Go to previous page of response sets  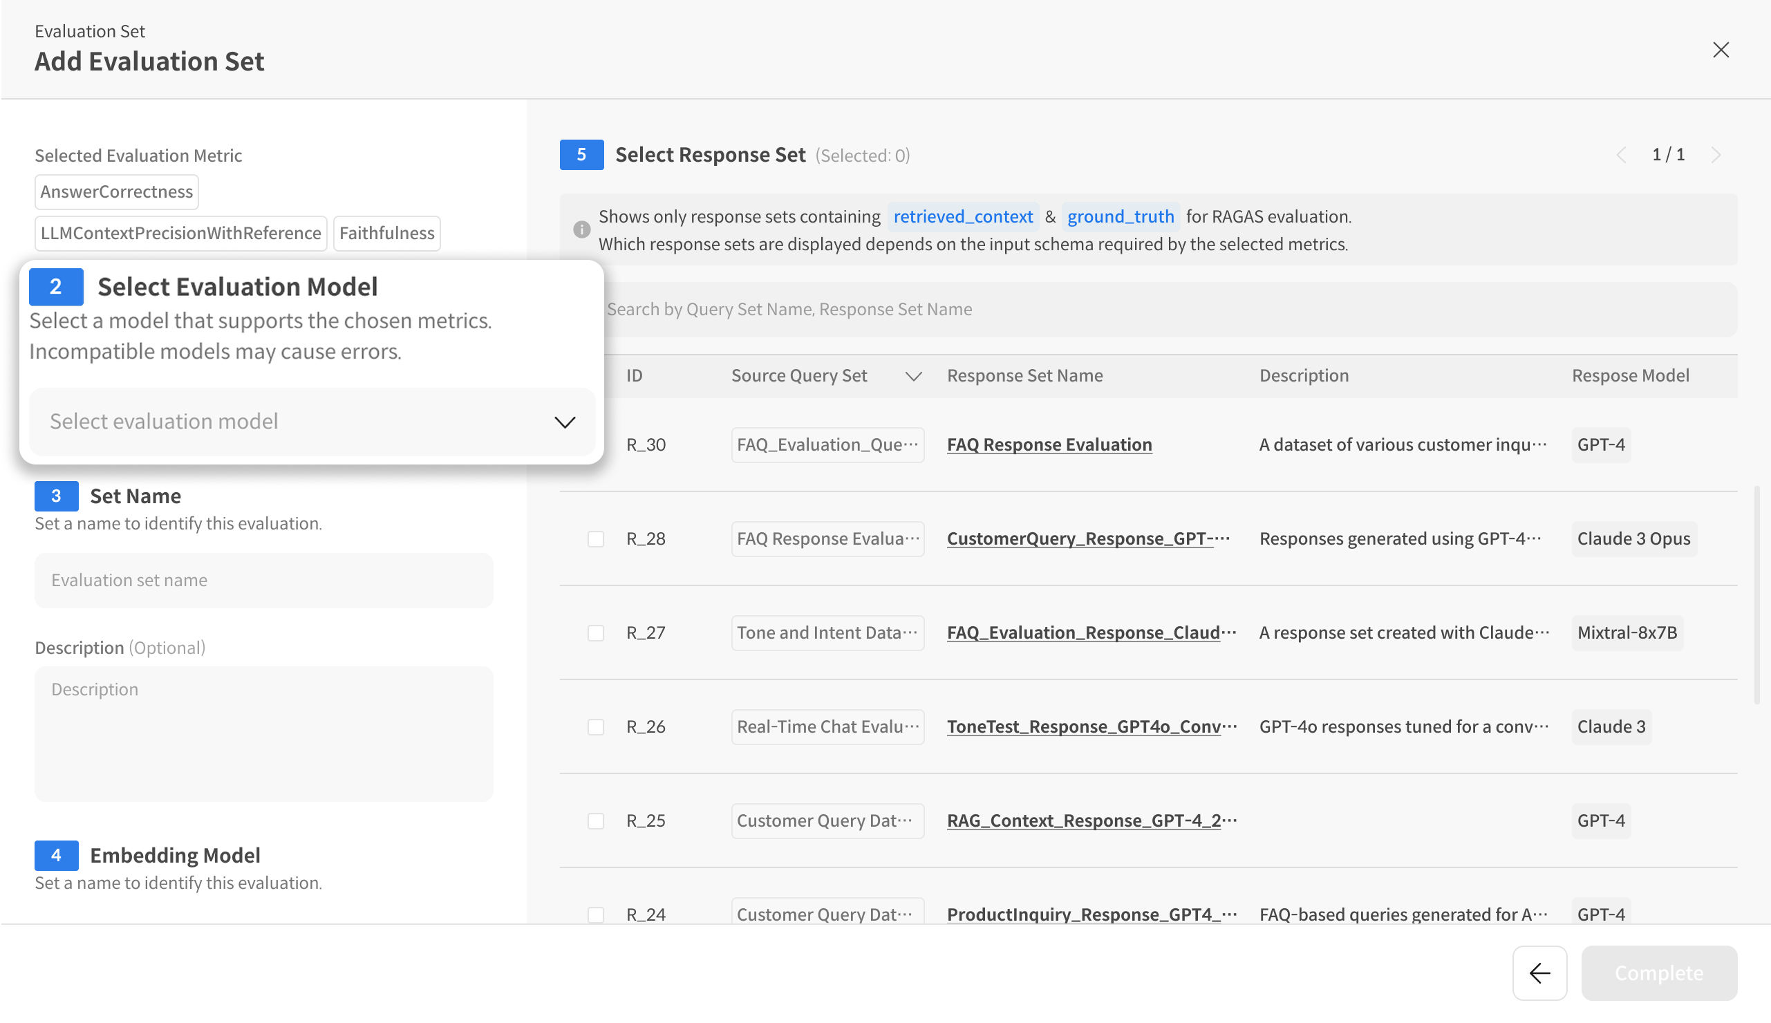click(x=1622, y=155)
